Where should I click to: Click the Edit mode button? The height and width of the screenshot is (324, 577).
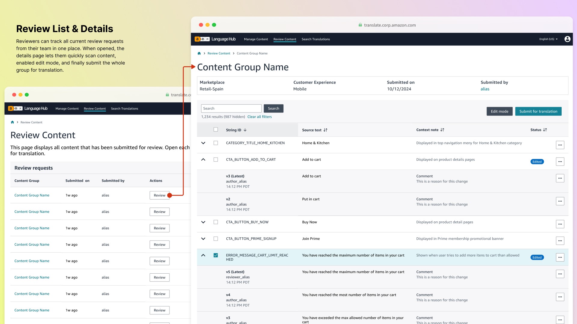coord(499,111)
